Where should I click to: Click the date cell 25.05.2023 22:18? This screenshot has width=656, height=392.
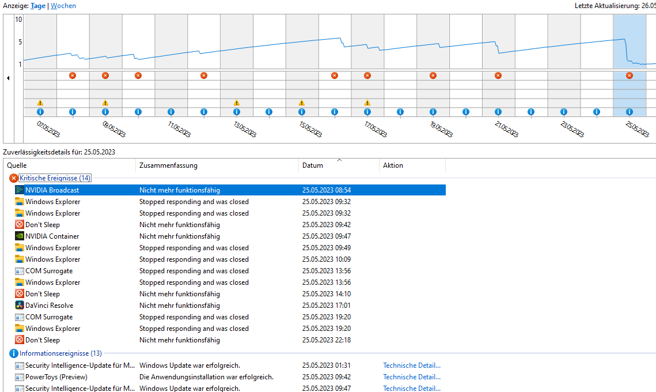[327, 340]
